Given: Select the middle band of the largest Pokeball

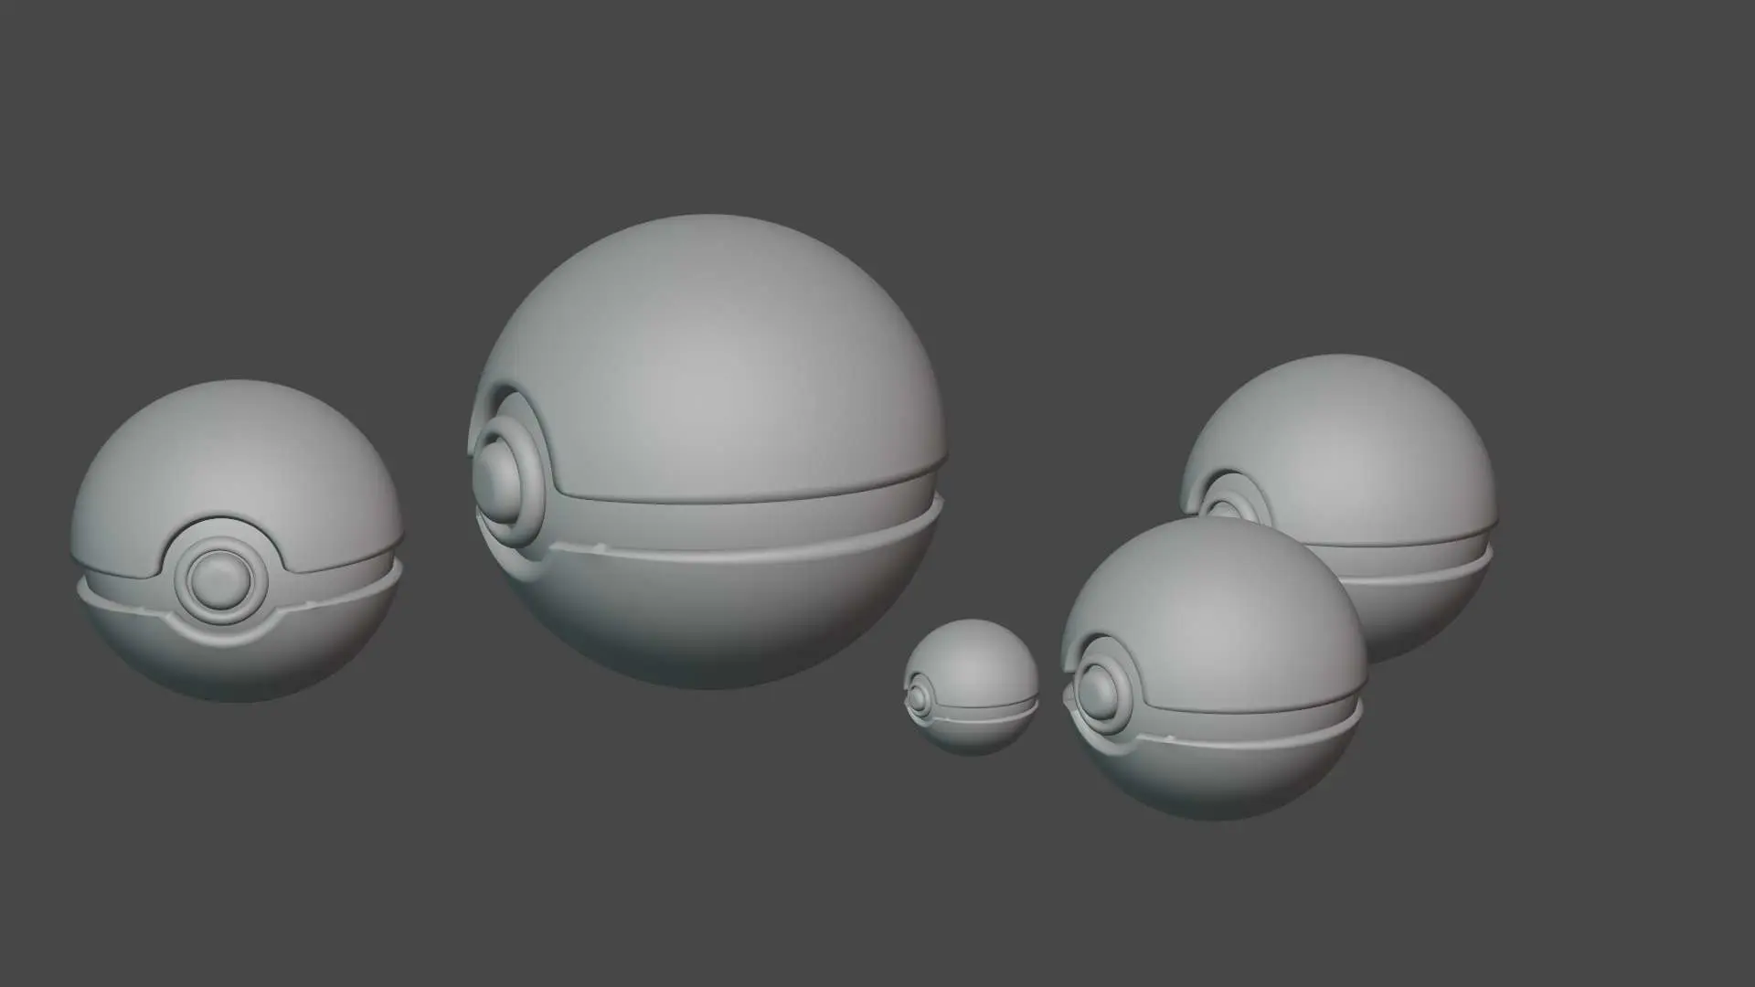Looking at the screenshot, I should click(x=731, y=525).
